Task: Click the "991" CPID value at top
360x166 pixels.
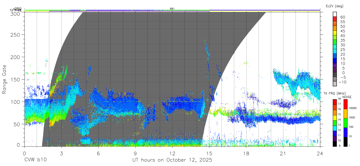Action: pos(172,9)
